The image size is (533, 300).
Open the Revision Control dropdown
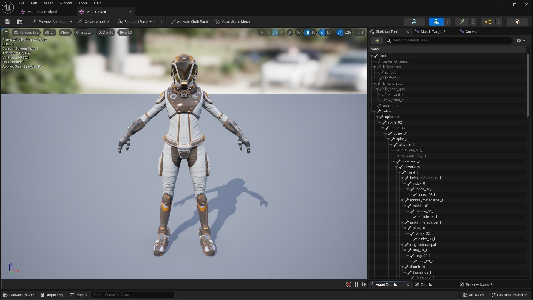point(509,295)
